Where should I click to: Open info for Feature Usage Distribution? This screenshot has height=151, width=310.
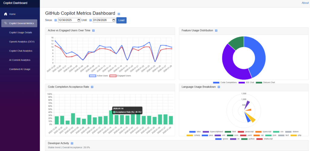tap(216, 30)
